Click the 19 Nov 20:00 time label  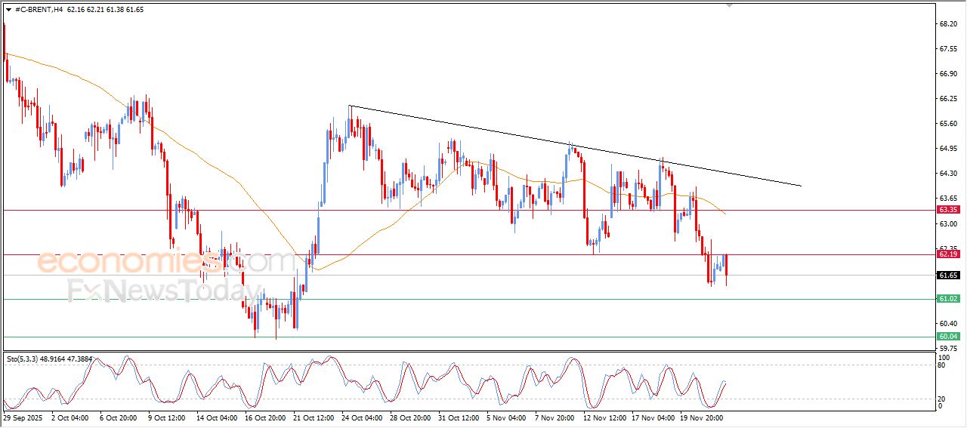click(703, 417)
